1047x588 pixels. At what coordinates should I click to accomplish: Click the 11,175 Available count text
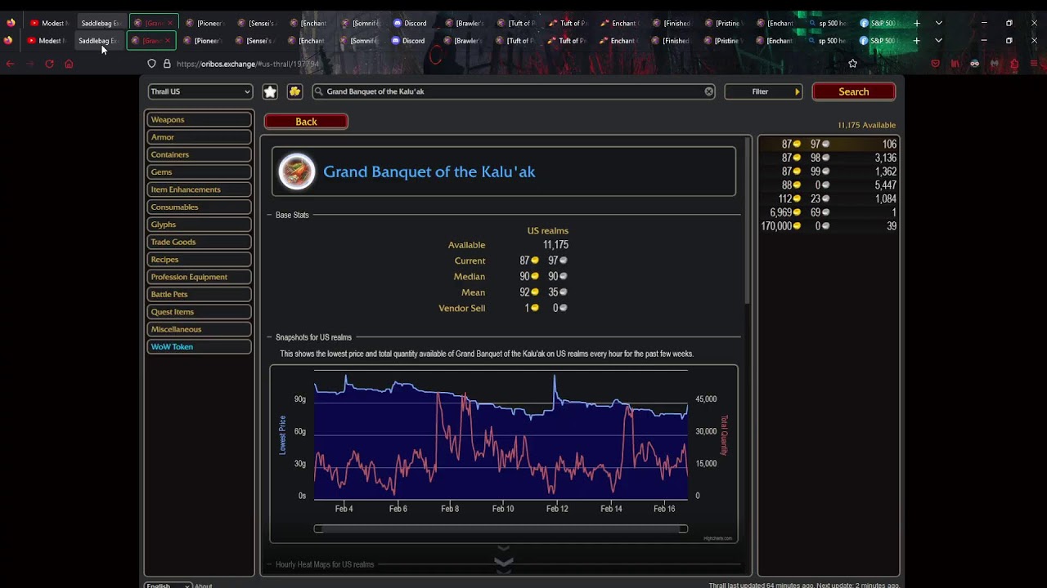(866, 125)
